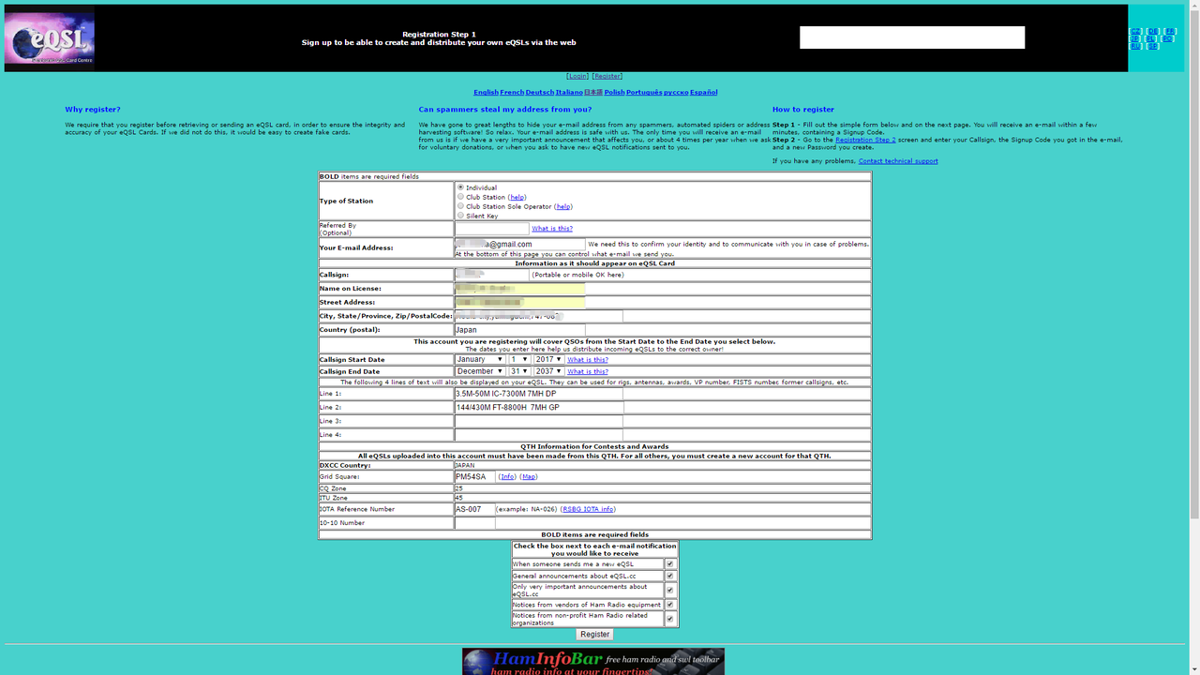Screen dimensions: 1200x675
Task: Select Club Station Sole Operator option
Action: 460,206
